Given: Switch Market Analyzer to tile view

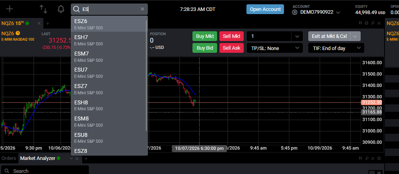Looking at the screenshot, I should pyautogui.click(x=372, y=172).
